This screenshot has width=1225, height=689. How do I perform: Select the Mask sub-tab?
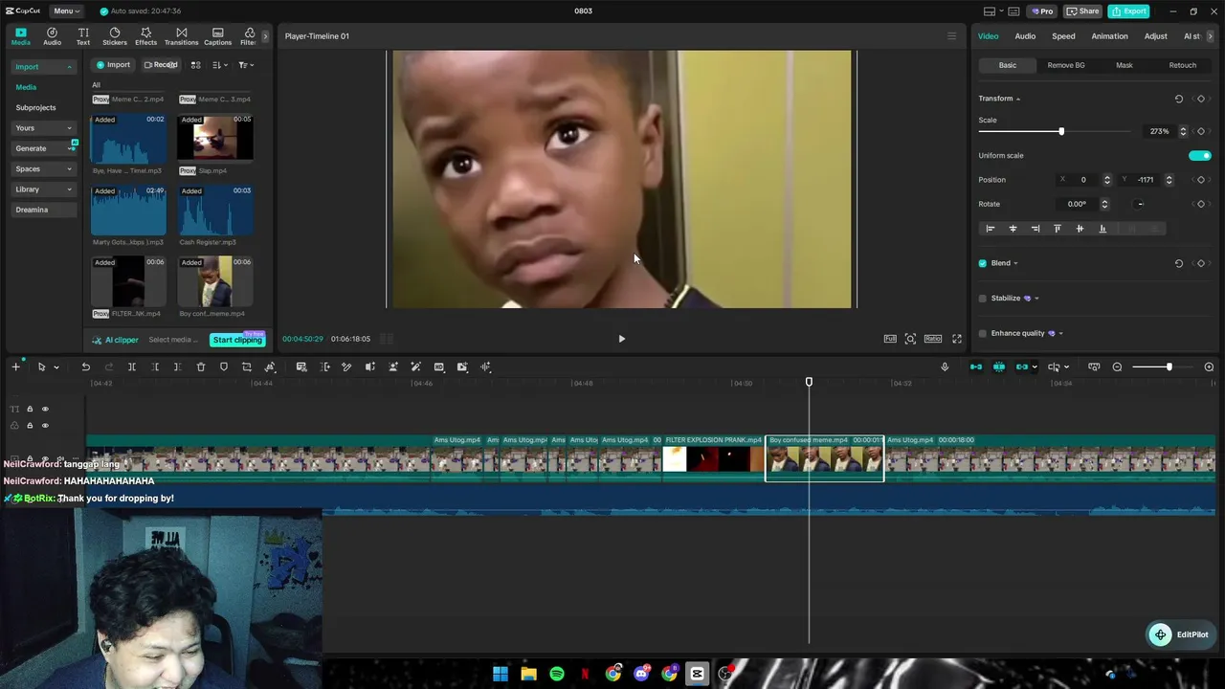(1125, 65)
